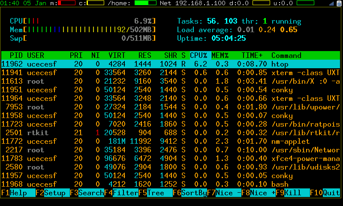Click the PID column header
The height and width of the screenshot is (206, 343).
(x=16, y=56)
